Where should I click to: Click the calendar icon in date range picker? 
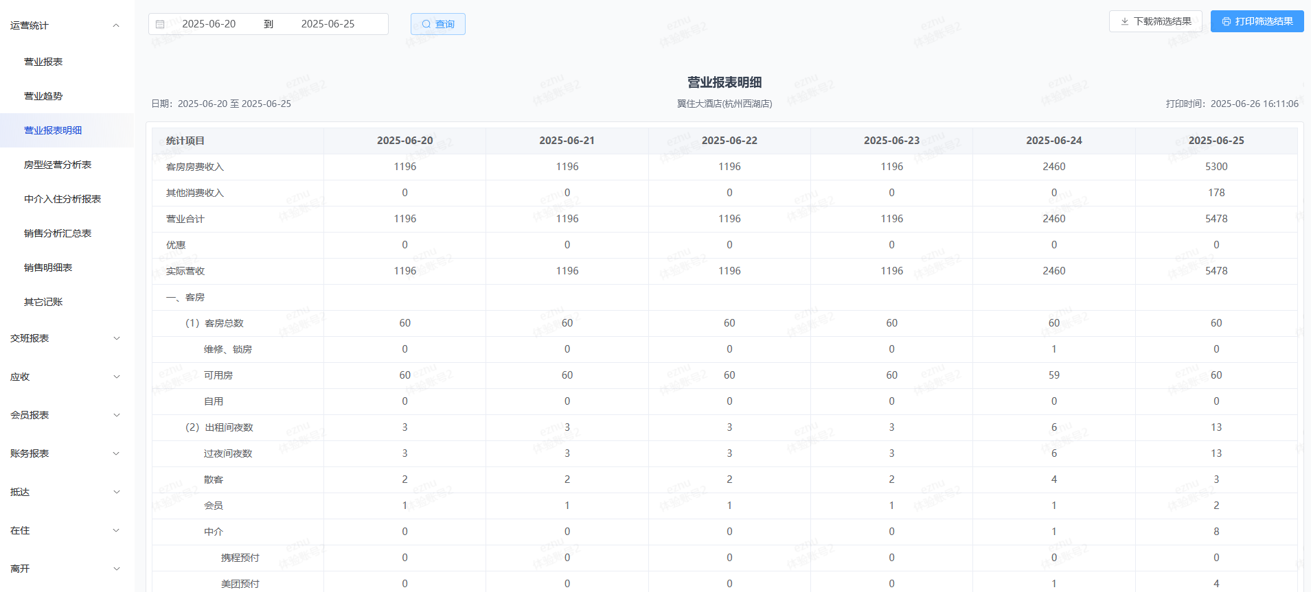(160, 24)
